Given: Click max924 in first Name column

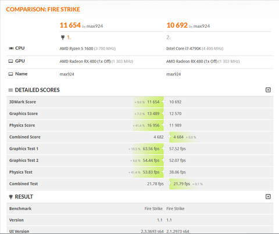Looking at the screenshot, I should [x=67, y=74].
